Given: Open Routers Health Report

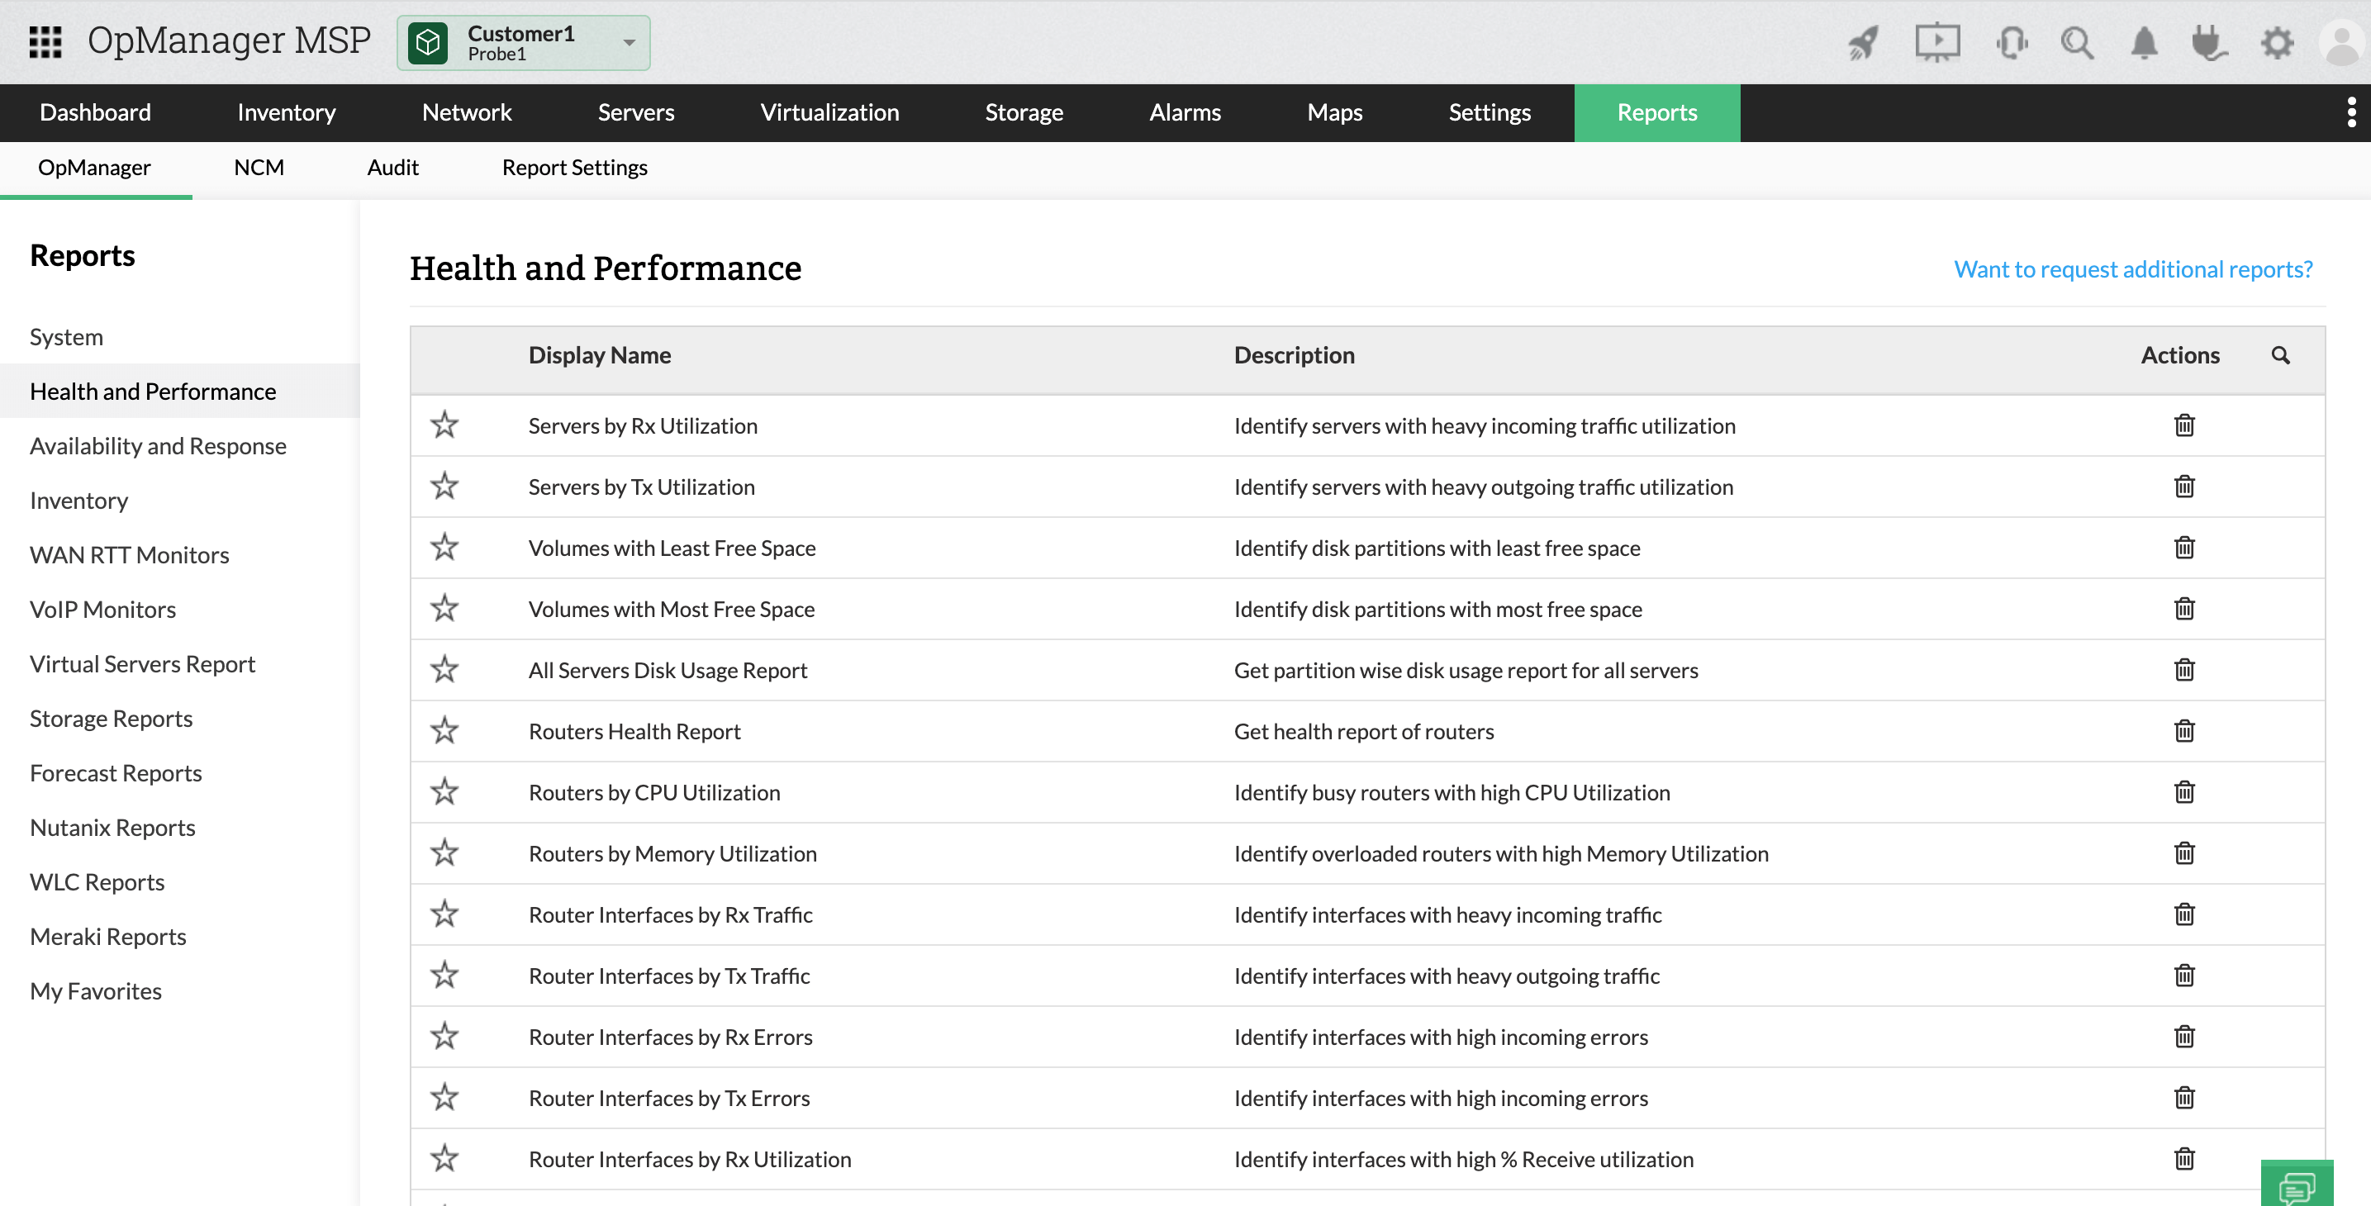Looking at the screenshot, I should (x=634, y=731).
